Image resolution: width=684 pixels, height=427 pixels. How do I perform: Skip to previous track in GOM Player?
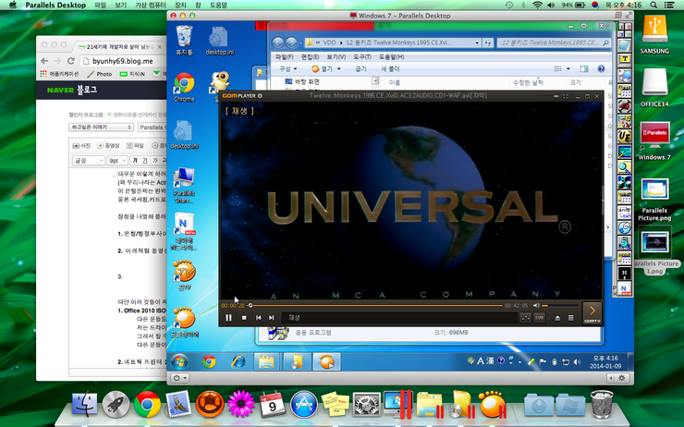point(258,318)
